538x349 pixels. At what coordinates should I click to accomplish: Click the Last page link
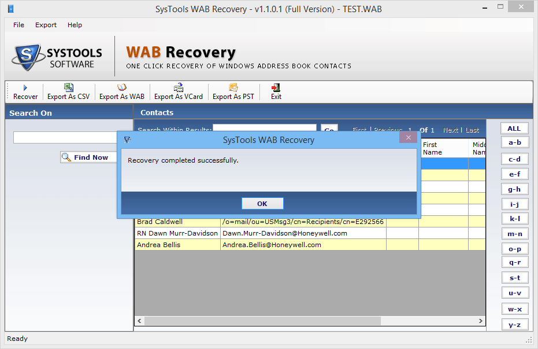[x=472, y=130]
